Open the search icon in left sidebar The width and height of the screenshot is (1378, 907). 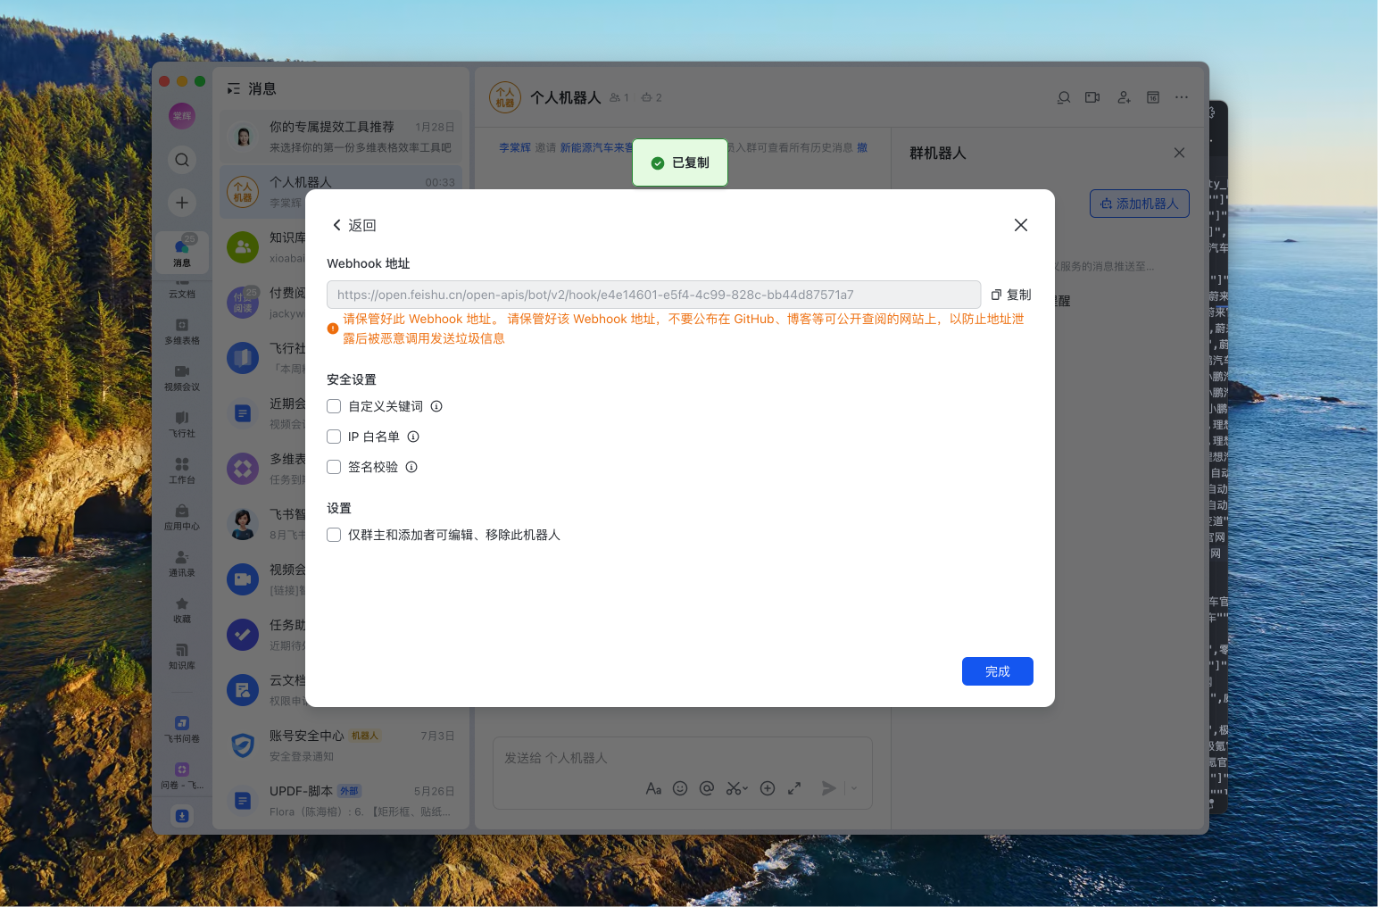pyautogui.click(x=182, y=160)
